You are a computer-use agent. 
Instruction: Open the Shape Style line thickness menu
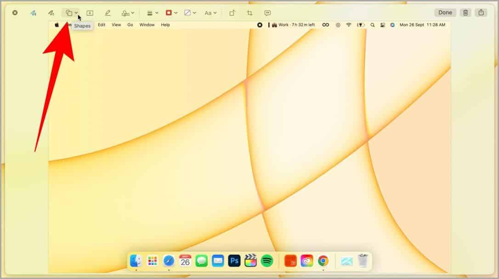153,13
